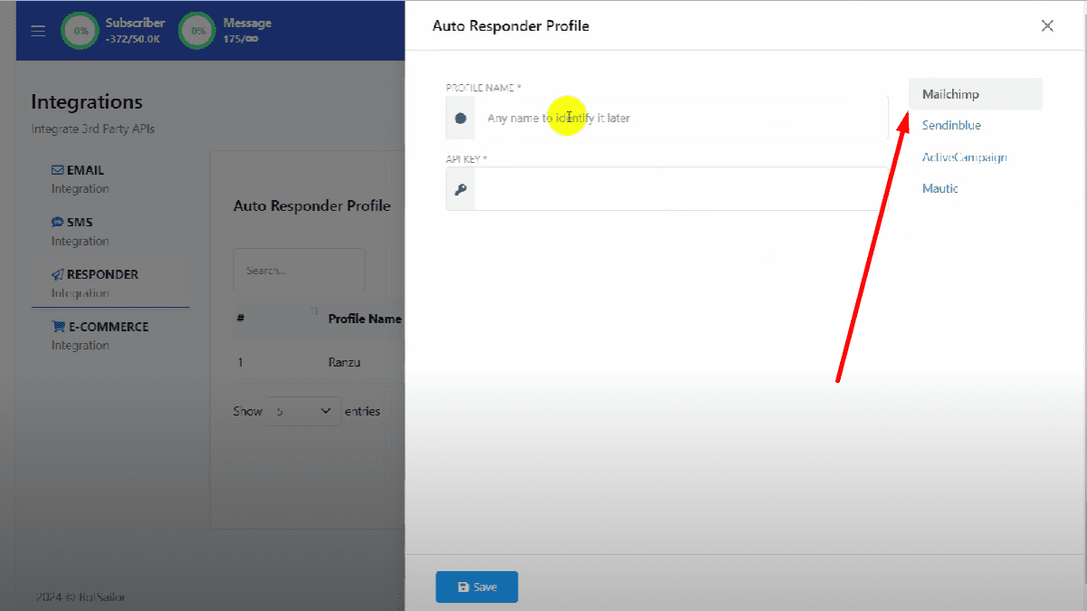Click the profile Search box
The width and height of the screenshot is (1087, 611).
tap(299, 271)
